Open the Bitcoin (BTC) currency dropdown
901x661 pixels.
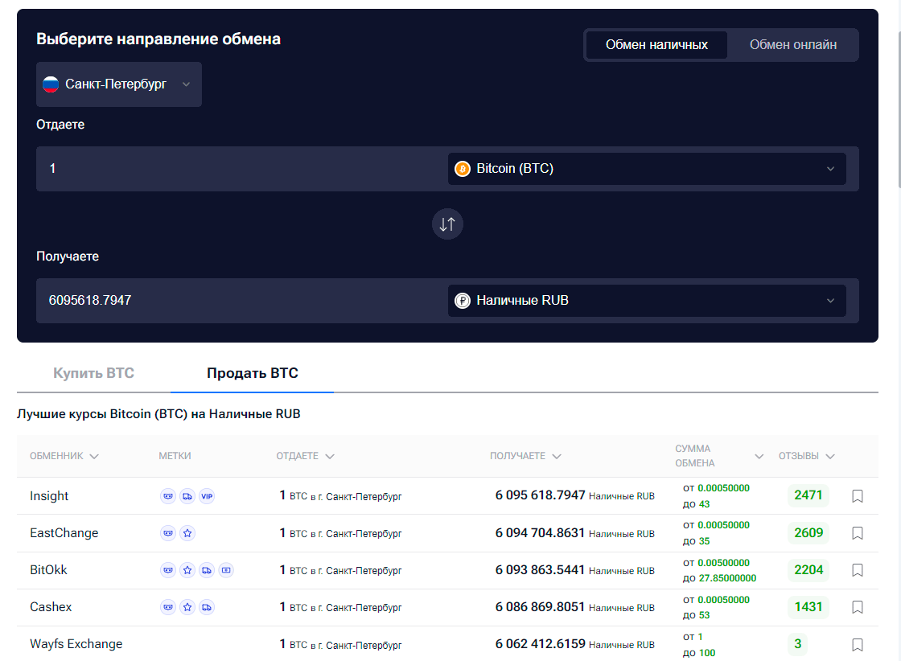(647, 169)
